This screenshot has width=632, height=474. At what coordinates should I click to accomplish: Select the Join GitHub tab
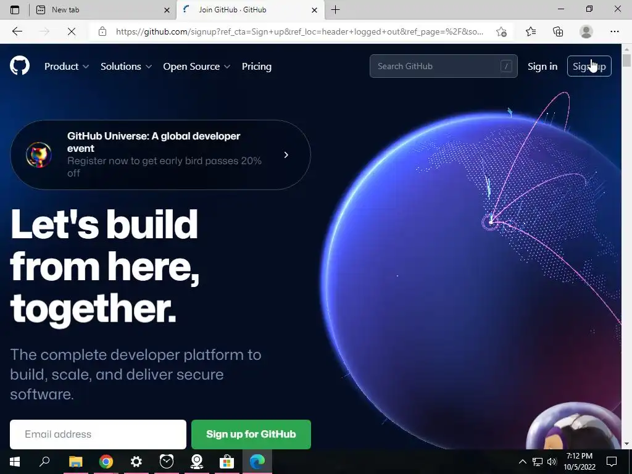[250, 10]
